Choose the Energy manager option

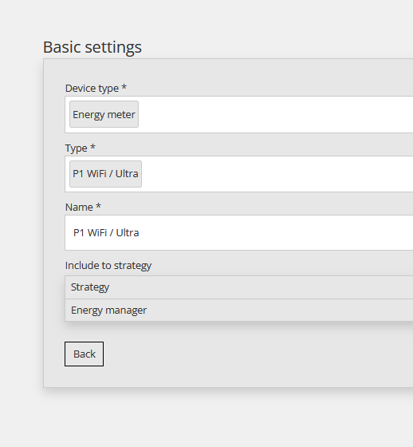coord(239,311)
